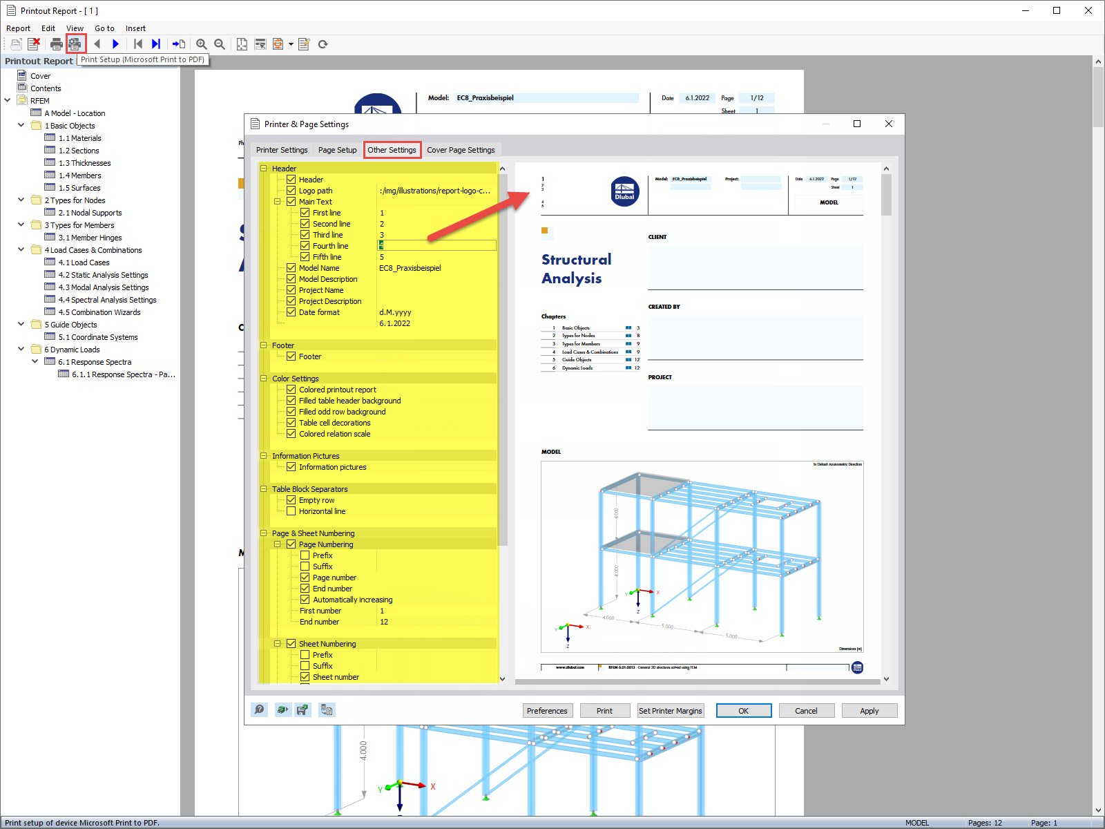Disable the Footer checkbox
The image size is (1105, 829).
click(x=291, y=356)
